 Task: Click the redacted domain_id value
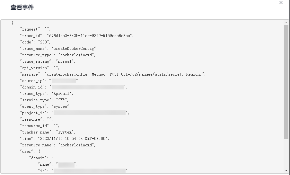88,87
